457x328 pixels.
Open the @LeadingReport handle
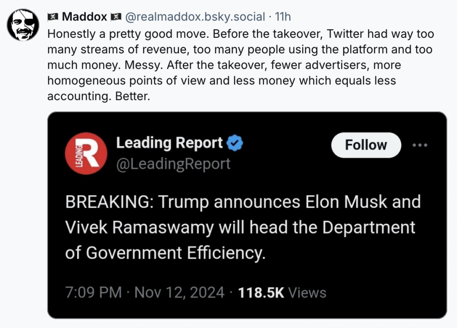click(x=173, y=164)
